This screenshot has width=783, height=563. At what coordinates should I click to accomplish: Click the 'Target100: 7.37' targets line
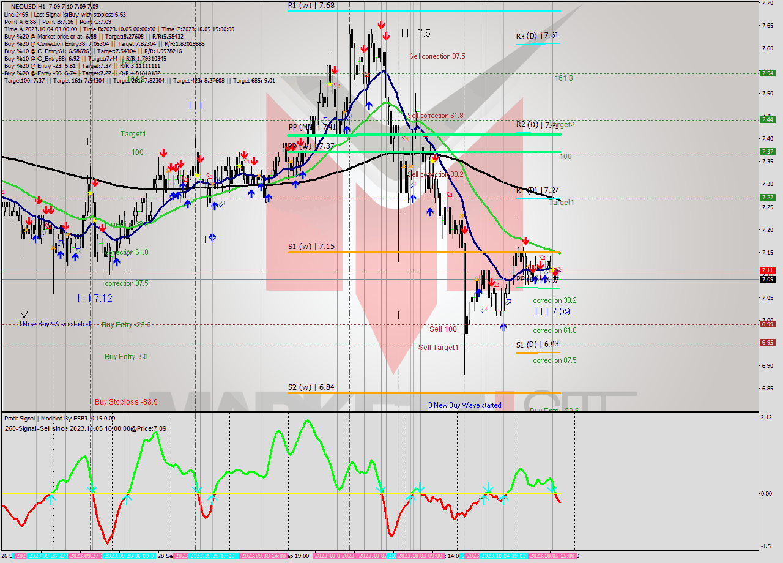(139, 81)
